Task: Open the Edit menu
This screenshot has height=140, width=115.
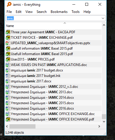Action: [19, 12]
